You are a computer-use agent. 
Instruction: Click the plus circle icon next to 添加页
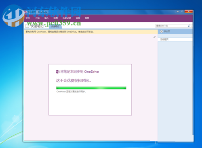tap(162, 31)
